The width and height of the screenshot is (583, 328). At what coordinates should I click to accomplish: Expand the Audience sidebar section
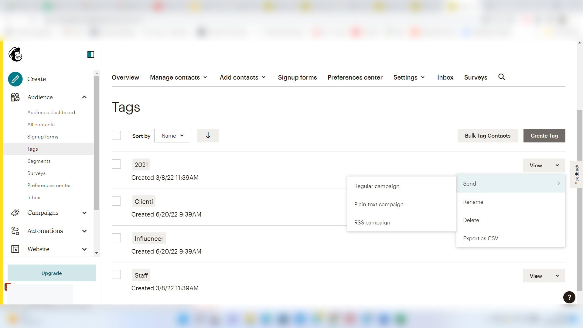[84, 97]
